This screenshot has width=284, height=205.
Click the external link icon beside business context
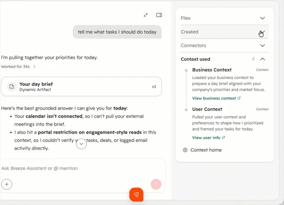[239, 98]
